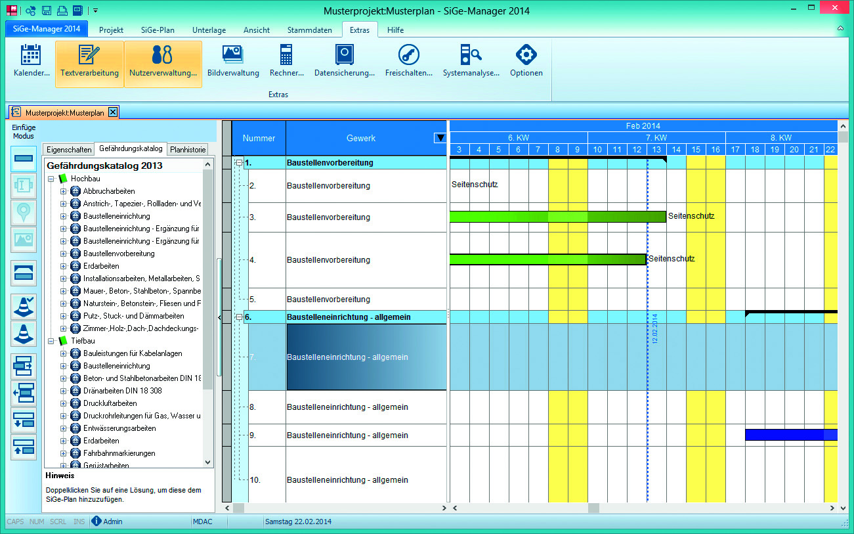Click the printer icon in quick access toolbar
Image resolution: width=854 pixels, height=534 pixels.
(62, 11)
